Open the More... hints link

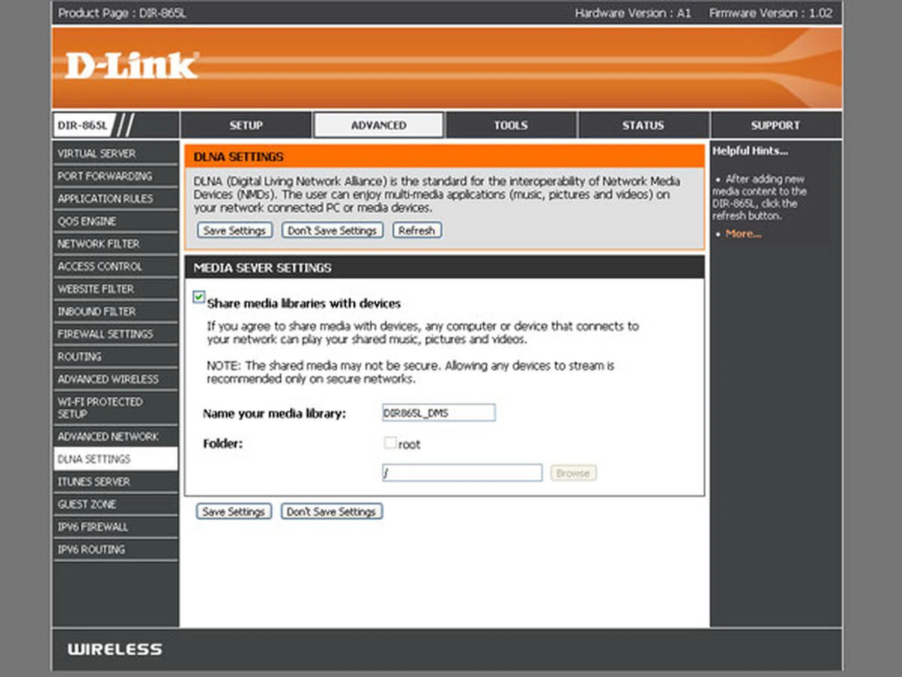coord(743,234)
